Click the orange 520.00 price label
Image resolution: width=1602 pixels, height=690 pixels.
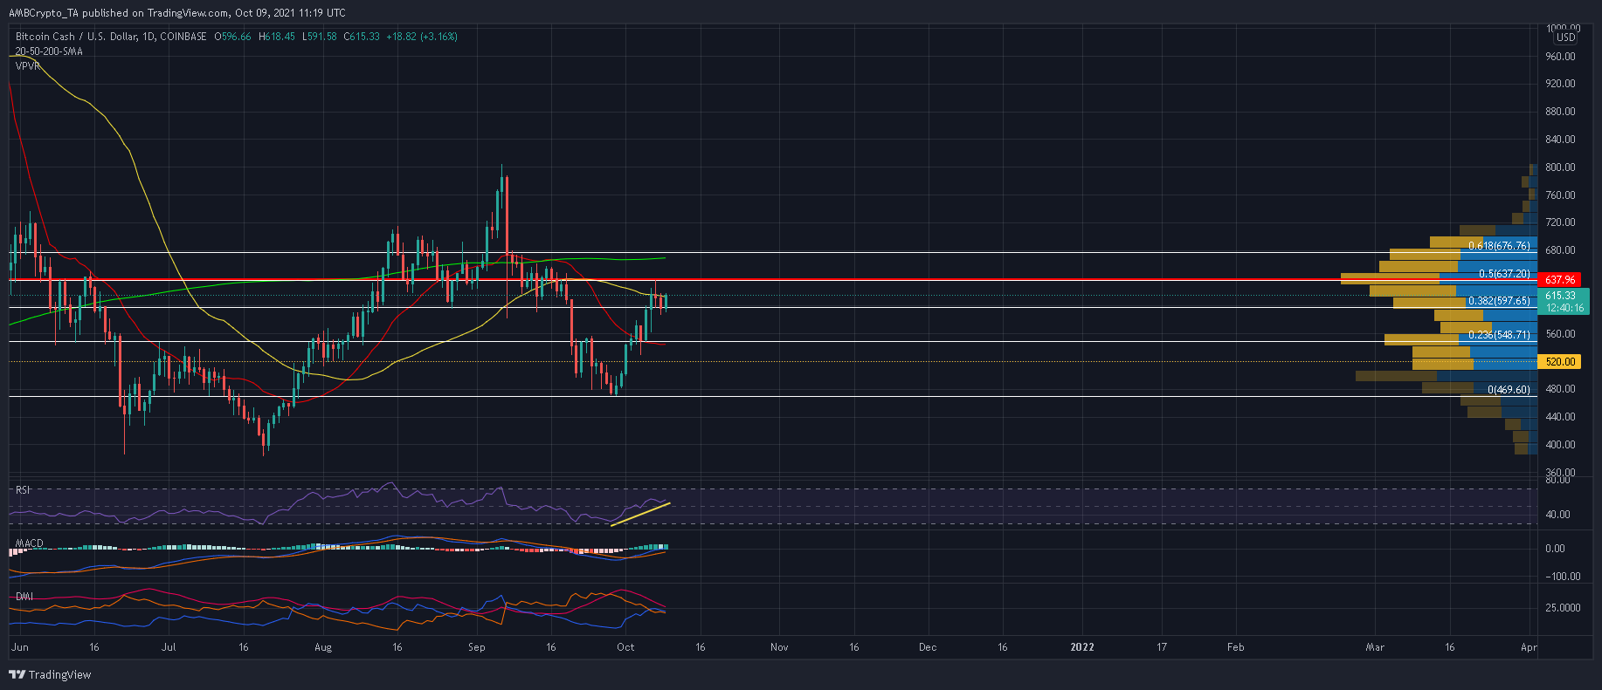point(1559,361)
